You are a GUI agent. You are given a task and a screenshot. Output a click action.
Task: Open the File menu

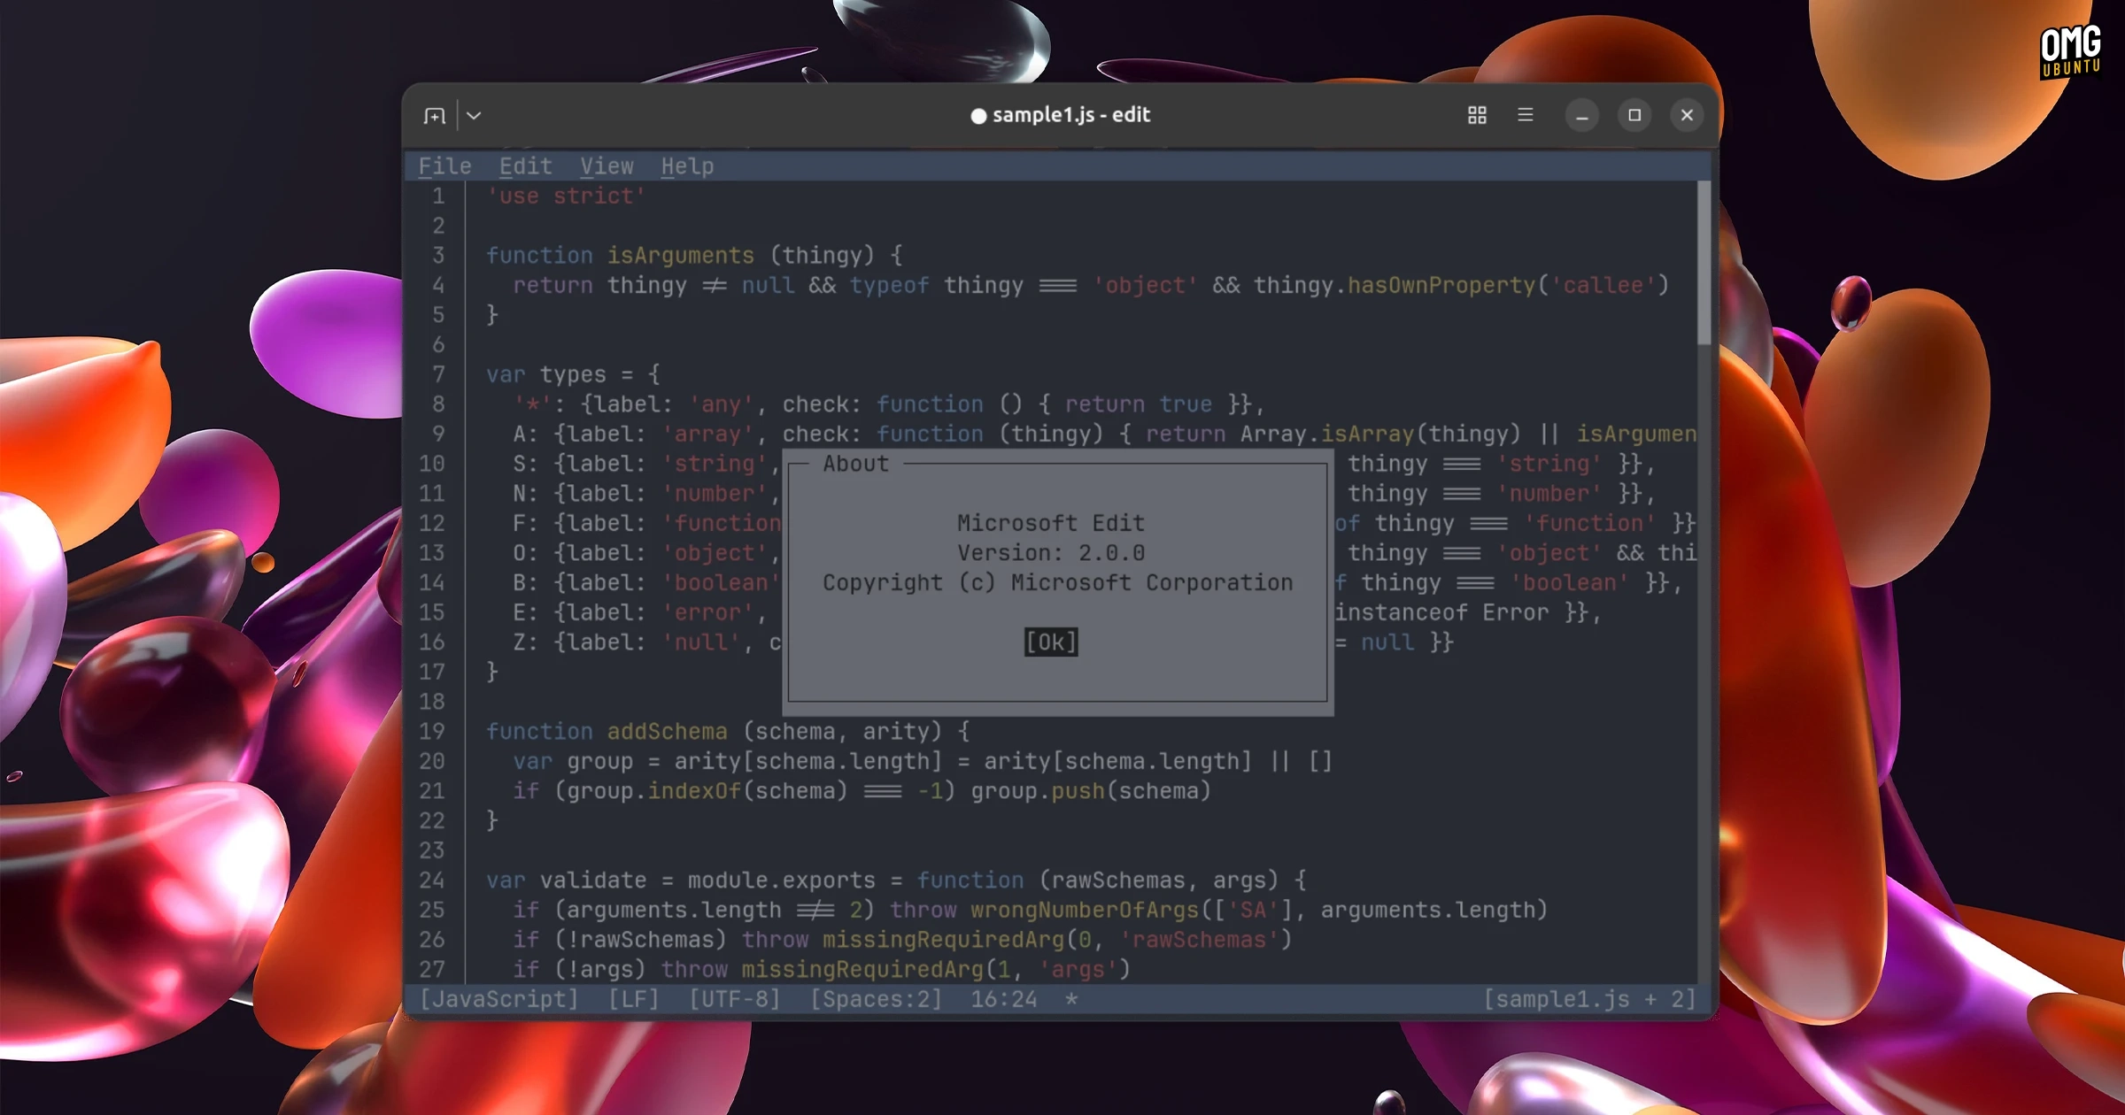click(x=444, y=166)
